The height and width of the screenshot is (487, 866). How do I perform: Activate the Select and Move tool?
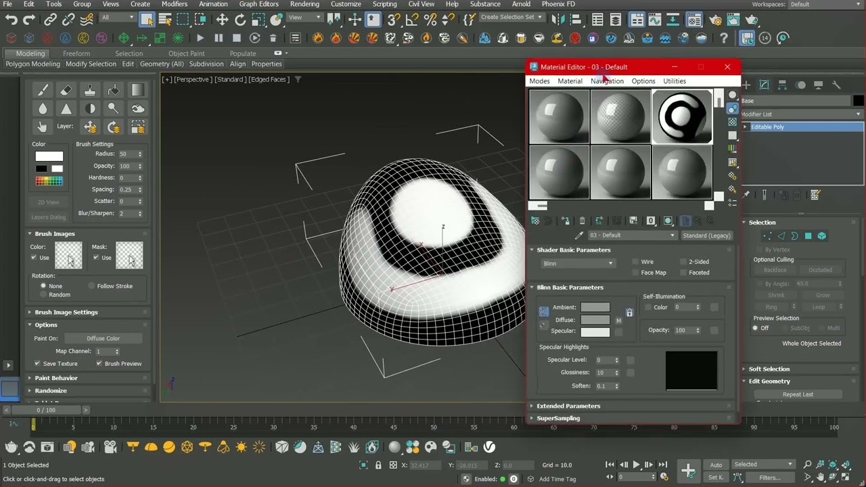(222, 20)
